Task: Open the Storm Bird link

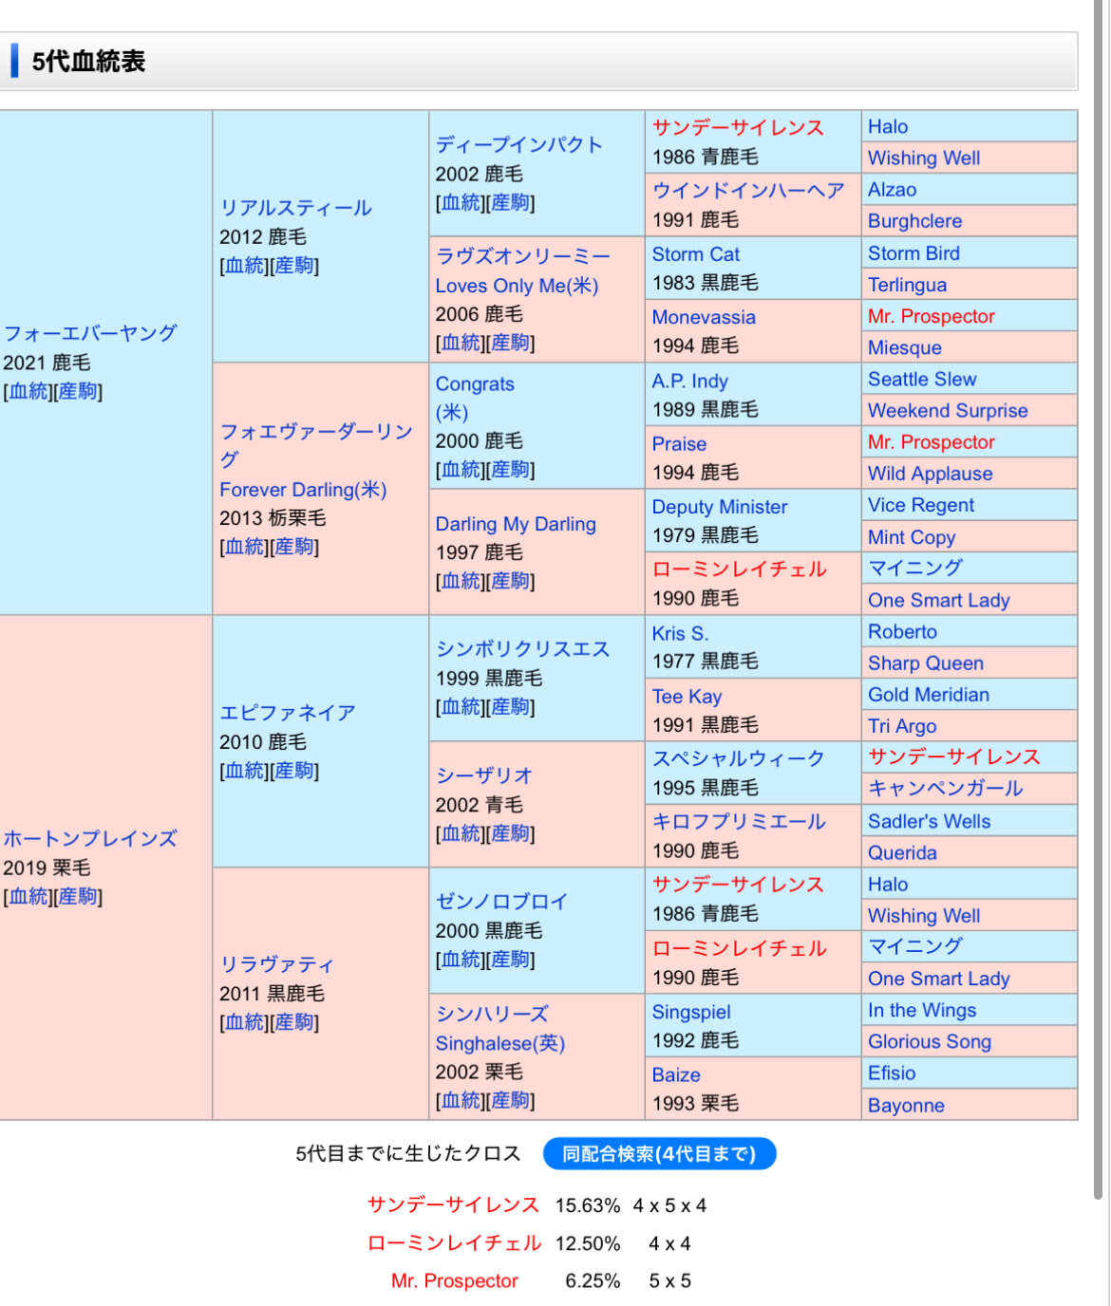Action: tap(914, 253)
